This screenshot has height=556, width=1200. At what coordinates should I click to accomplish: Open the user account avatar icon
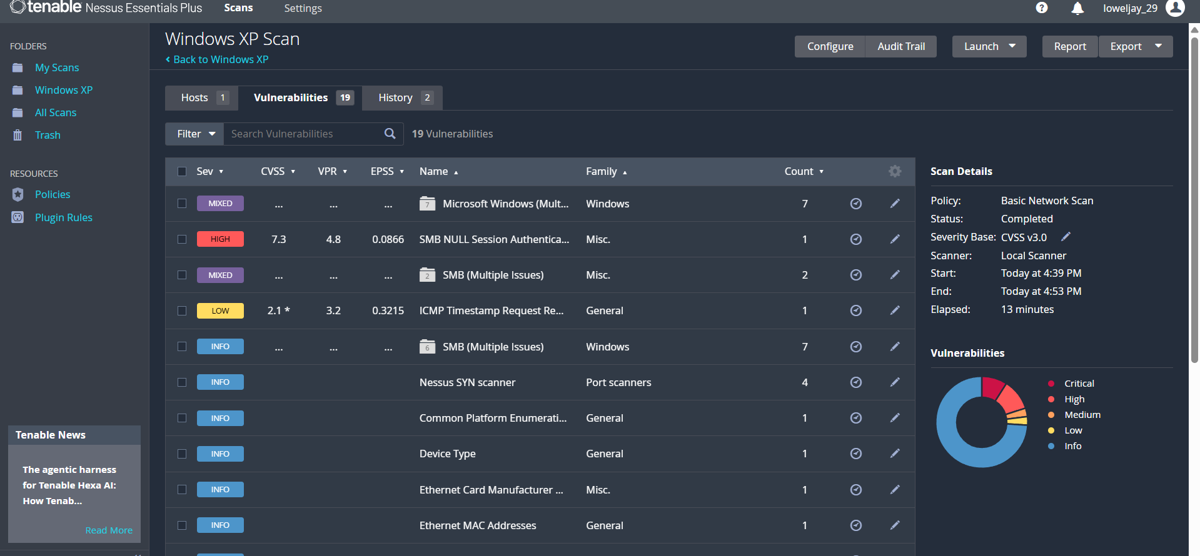pyautogui.click(x=1176, y=8)
